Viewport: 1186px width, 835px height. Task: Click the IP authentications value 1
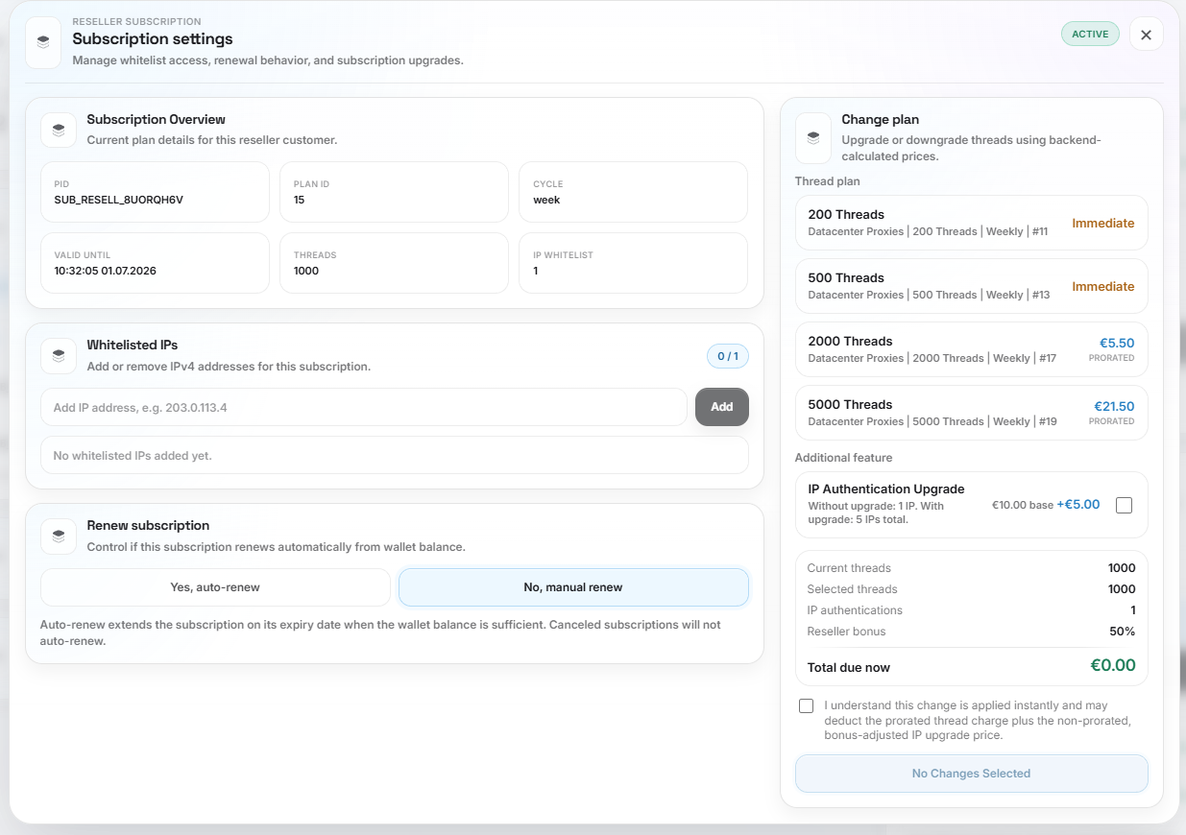point(1133,610)
